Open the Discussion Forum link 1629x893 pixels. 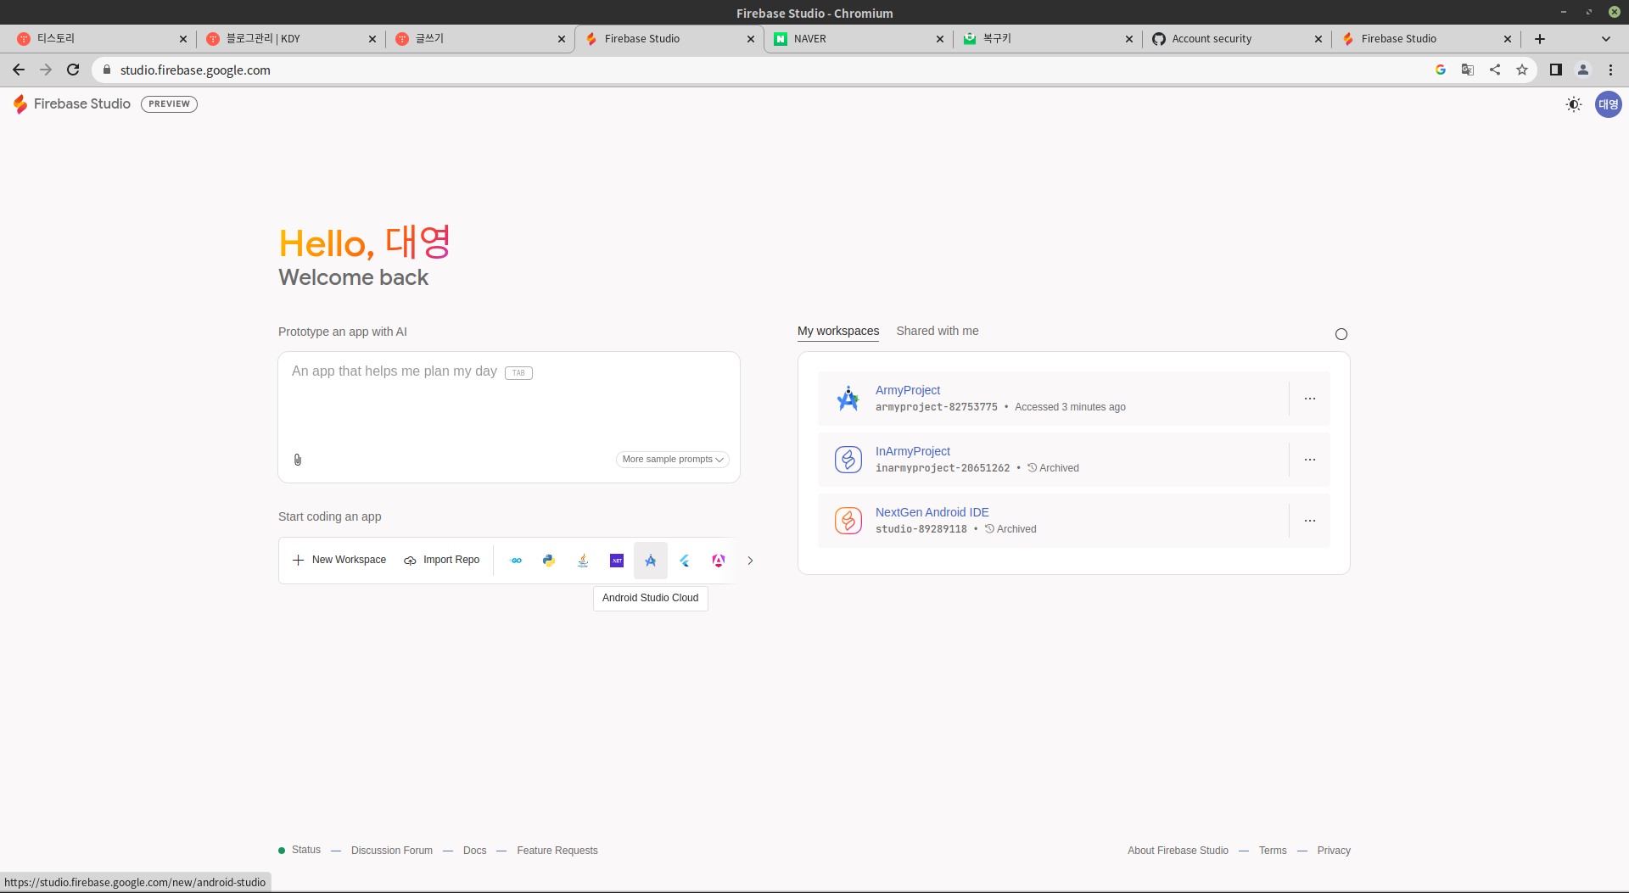click(392, 851)
